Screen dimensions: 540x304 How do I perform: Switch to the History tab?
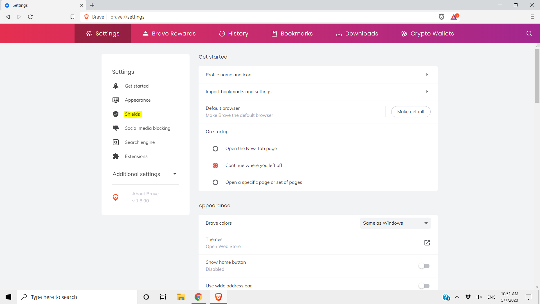pyautogui.click(x=234, y=33)
